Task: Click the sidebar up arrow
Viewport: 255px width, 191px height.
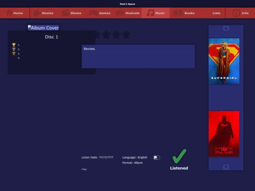Action: point(226,28)
